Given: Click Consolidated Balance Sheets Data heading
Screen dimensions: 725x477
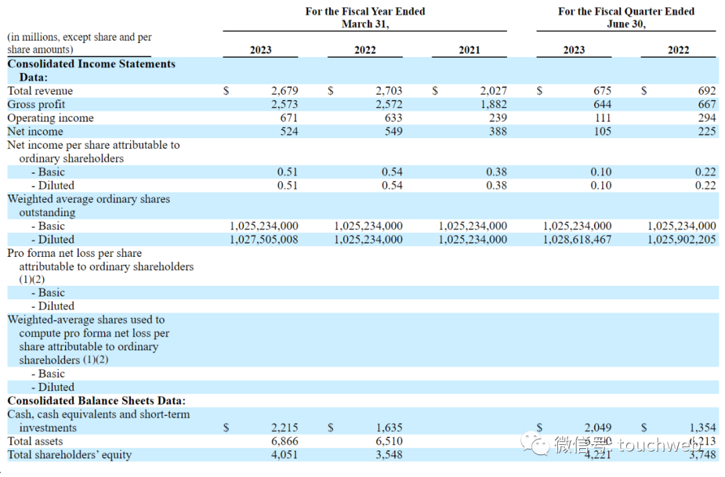Looking at the screenshot, I should point(96,401).
